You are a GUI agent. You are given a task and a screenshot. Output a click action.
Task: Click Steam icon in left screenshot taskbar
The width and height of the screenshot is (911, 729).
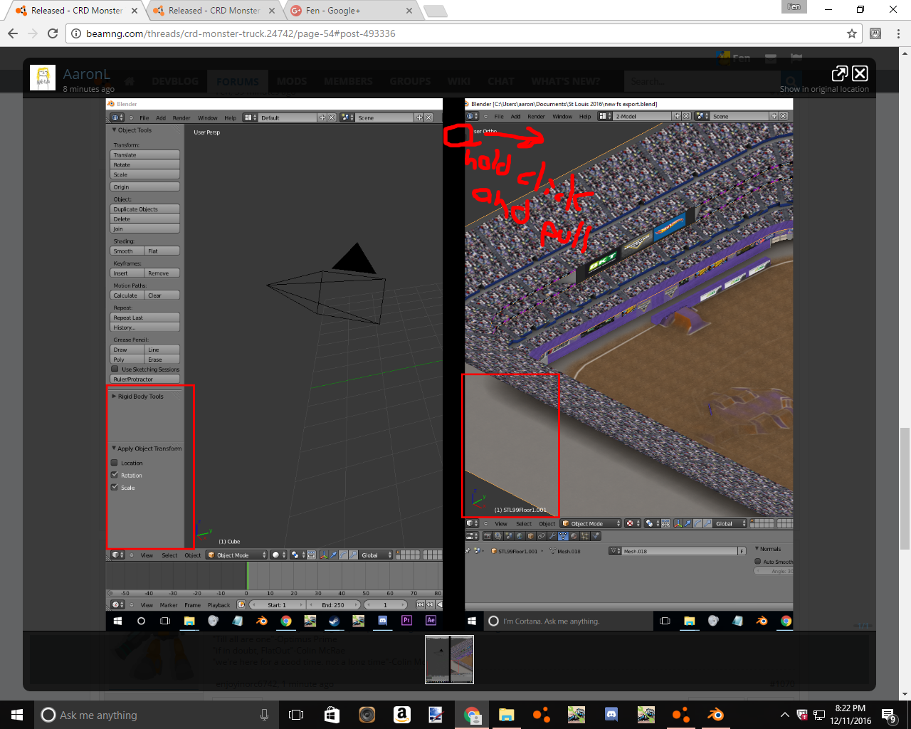coord(334,621)
